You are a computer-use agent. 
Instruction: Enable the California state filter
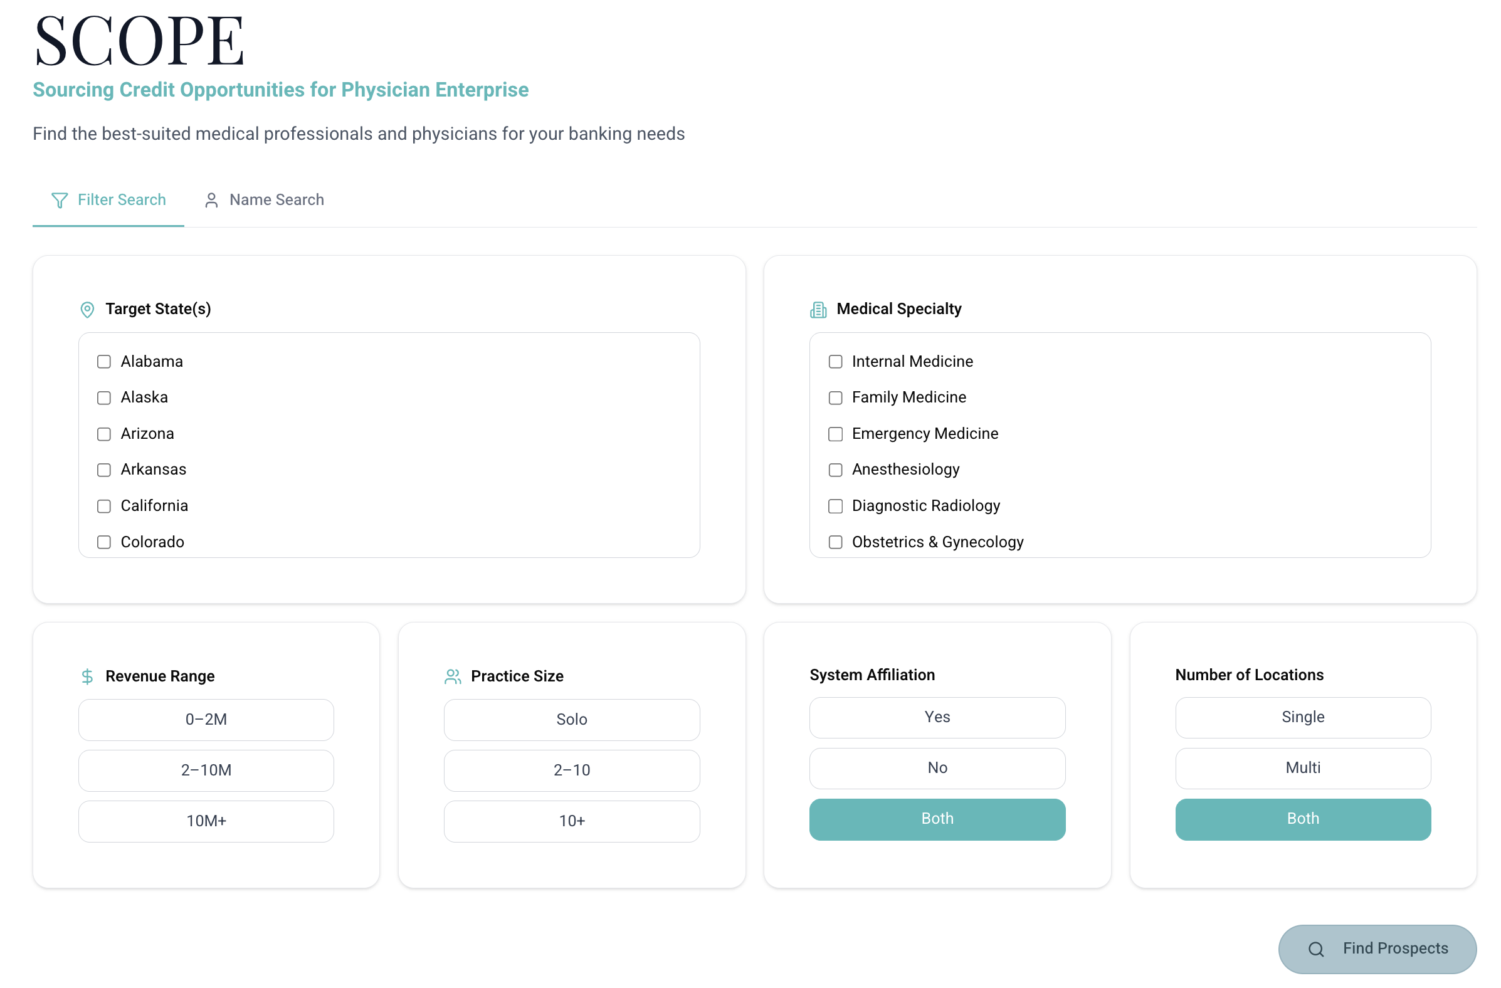click(x=103, y=506)
